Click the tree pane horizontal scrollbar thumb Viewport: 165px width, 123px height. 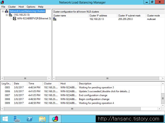[x=25, y=78]
